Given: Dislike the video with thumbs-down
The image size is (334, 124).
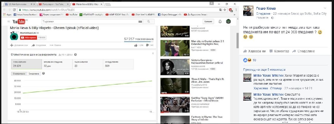Looking at the screenshot, I should (147, 45).
